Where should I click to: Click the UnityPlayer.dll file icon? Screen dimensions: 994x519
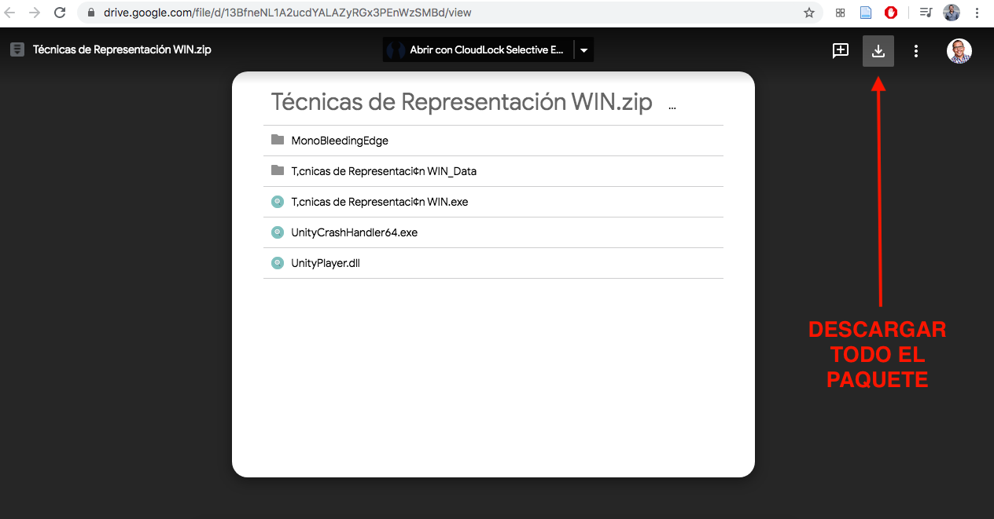point(278,263)
